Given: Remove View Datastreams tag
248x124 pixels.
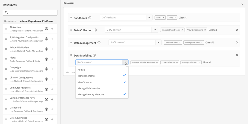Looking at the screenshot, I should 205,30.
